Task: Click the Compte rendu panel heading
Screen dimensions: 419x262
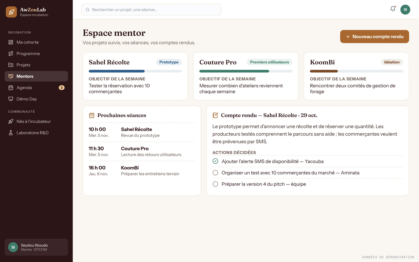Action: coord(269,115)
